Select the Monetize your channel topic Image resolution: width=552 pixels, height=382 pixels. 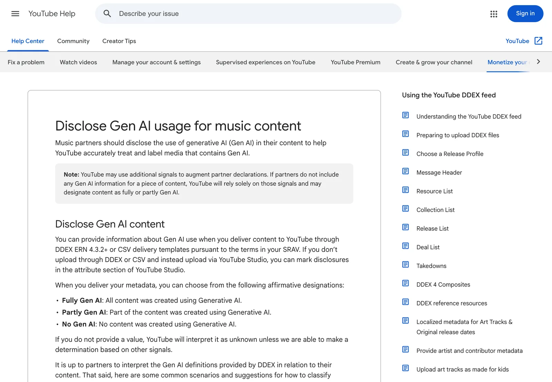pyautogui.click(x=508, y=62)
